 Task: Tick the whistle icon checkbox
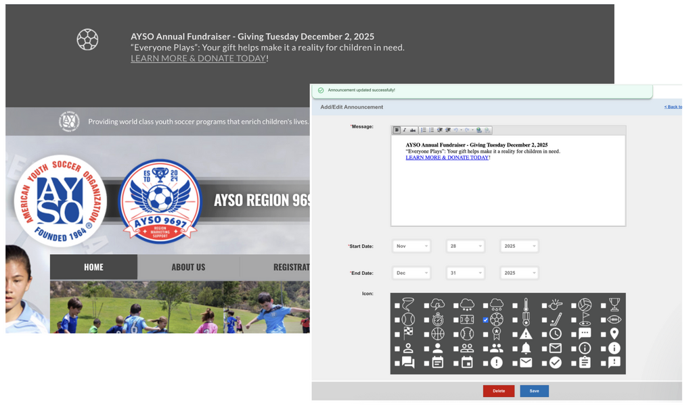[x=544, y=306]
